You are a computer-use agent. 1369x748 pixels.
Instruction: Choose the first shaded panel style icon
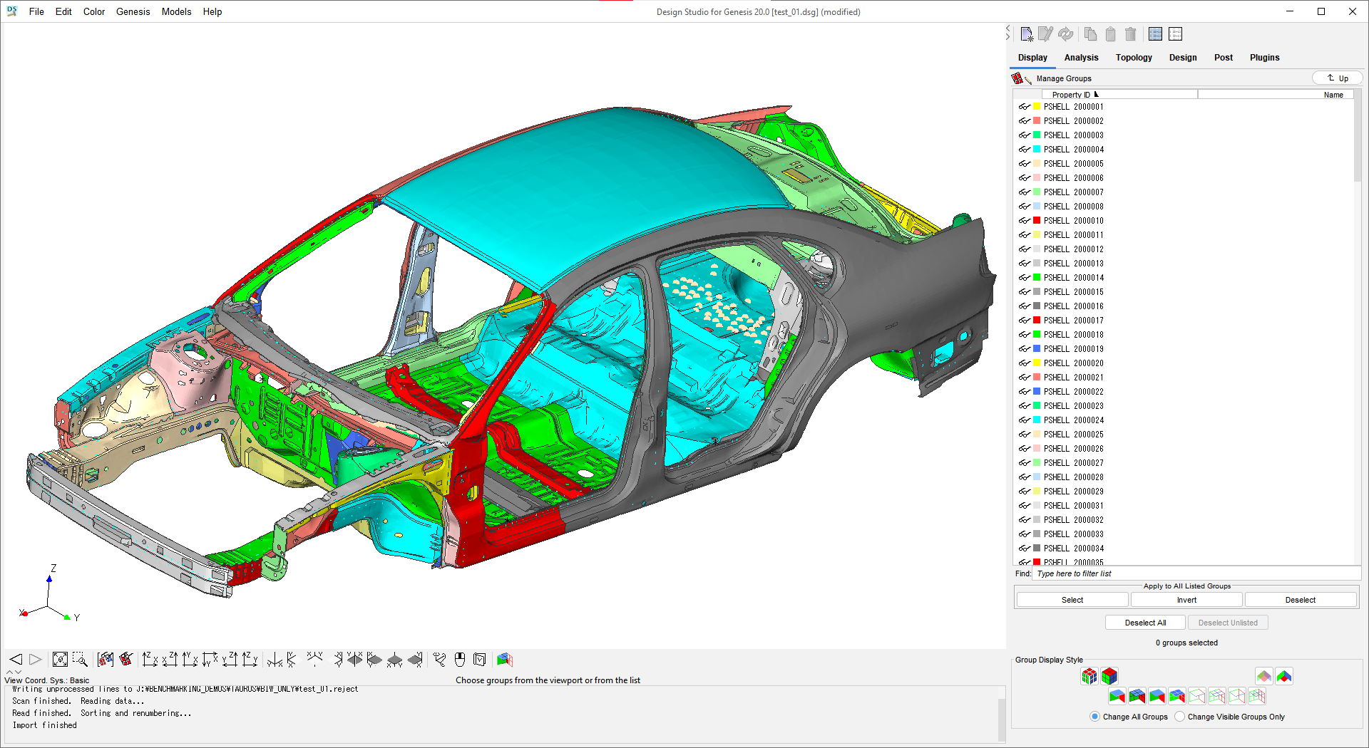pyautogui.click(x=1117, y=696)
